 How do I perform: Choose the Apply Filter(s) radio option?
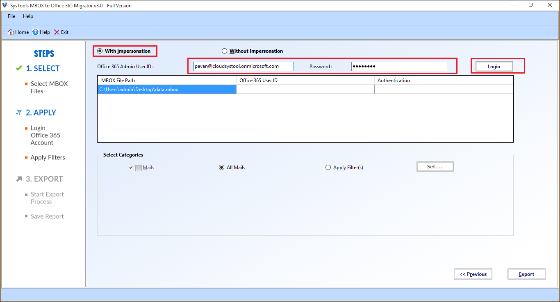point(328,168)
